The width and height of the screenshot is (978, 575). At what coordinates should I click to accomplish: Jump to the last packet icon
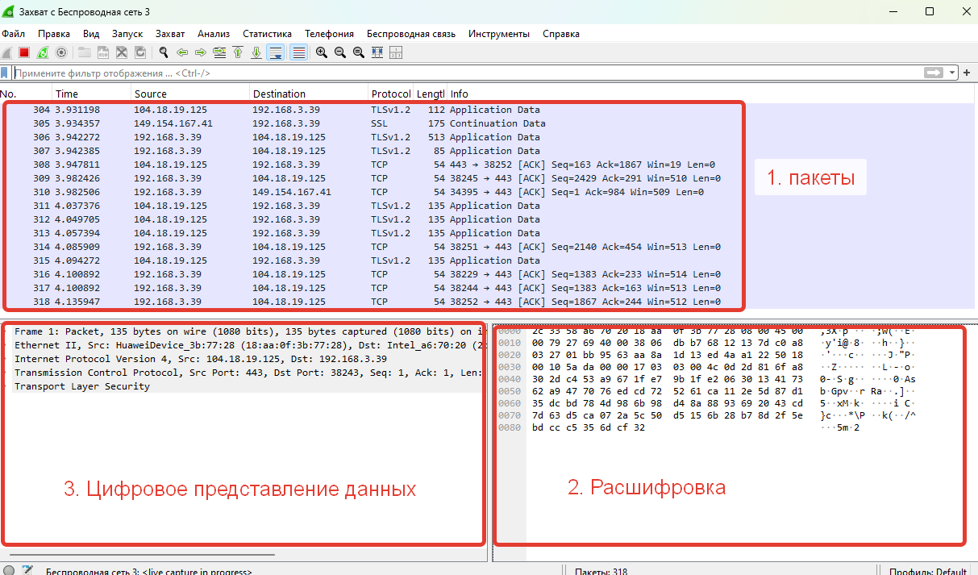pos(256,52)
